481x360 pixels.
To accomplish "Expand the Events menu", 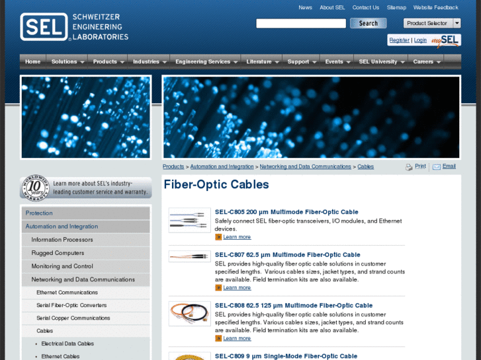I will tap(337, 61).
